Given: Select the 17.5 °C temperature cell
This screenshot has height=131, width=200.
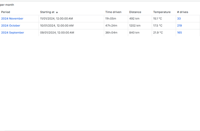Looking at the screenshot, I should (164, 26).
